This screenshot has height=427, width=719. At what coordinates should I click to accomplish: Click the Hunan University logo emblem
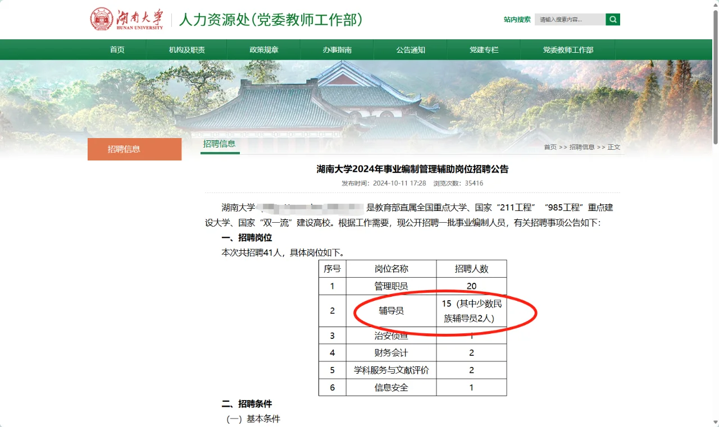[x=102, y=19]
